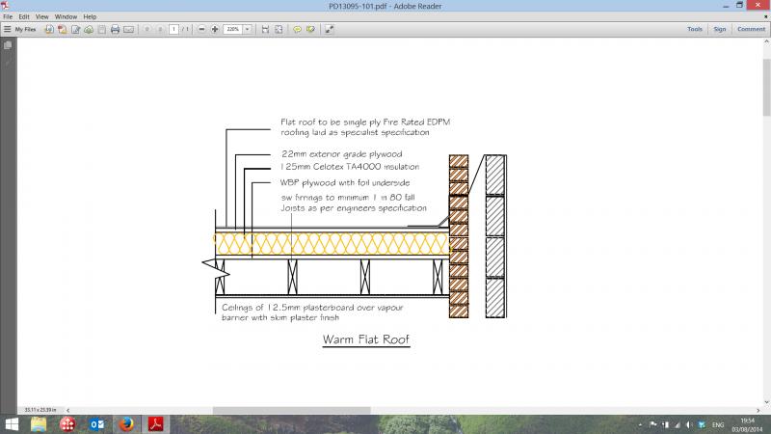Open the Comment pane

[750, 30]
